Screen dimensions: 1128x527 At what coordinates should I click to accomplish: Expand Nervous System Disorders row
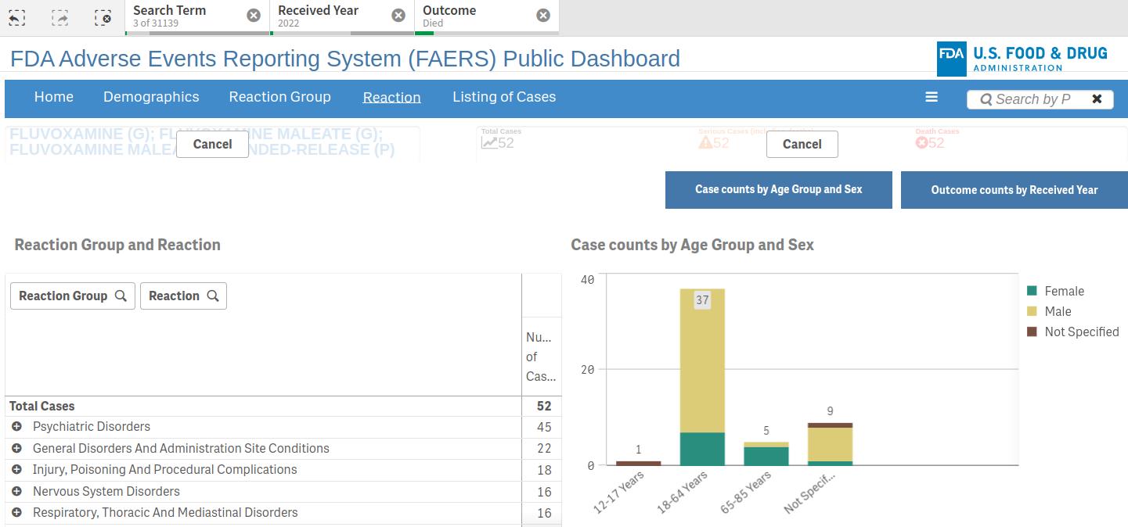[16, 492]
